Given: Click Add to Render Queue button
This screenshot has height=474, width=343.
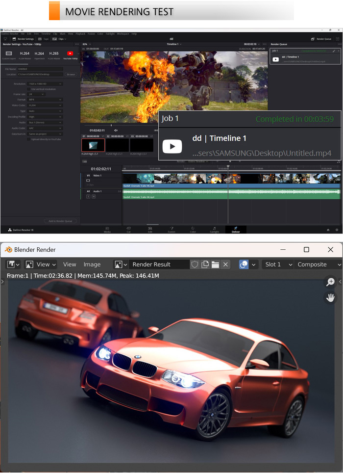Looking at the screenshot, I should pyautogui.click(x=60, y=221).
